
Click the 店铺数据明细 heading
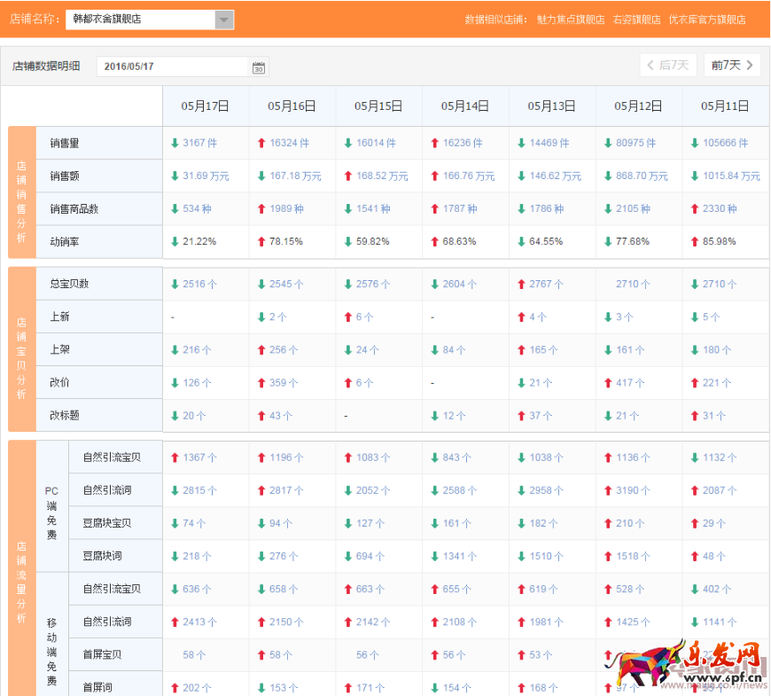pyautogui.click(x=46, y=66)
